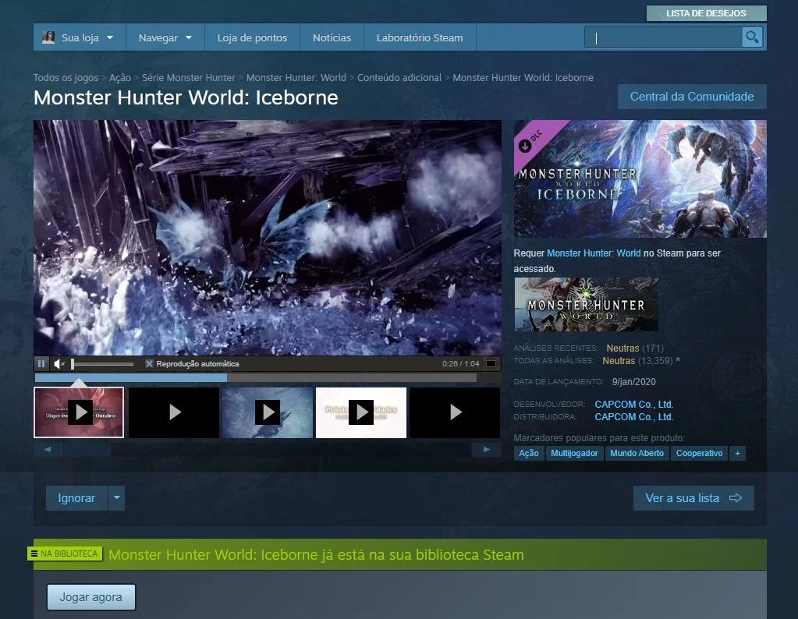Click Ver a sua lista button
The width and height of the screenshot is (798, 619).
pos(693,498)
